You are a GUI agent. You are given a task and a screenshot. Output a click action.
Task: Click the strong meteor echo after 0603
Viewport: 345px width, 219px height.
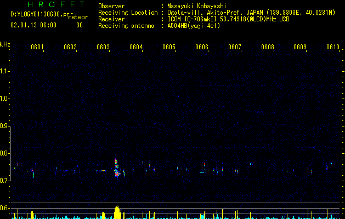pyautogui.click(x=117, y=168)
